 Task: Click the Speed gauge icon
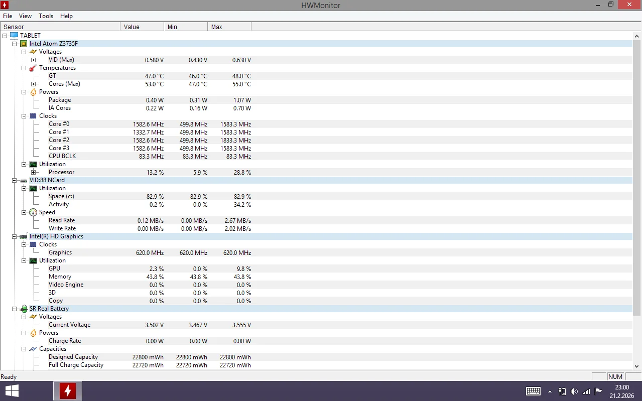click(33, 212)
